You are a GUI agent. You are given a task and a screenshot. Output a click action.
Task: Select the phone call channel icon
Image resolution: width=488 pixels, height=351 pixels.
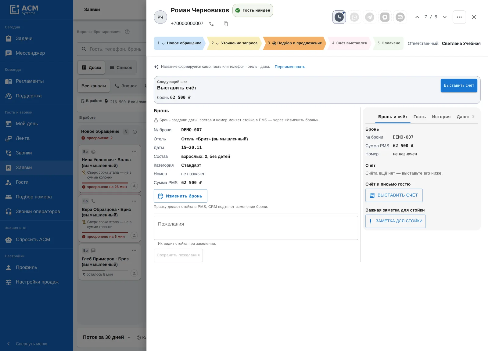tap(339, 17)
